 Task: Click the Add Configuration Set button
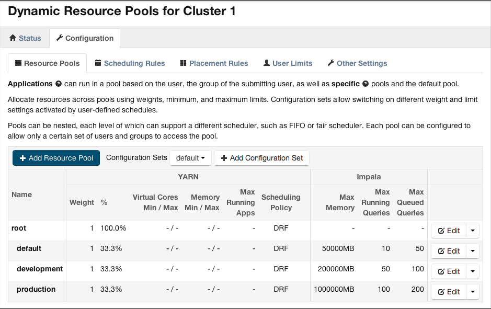click(x=261, y=157)
